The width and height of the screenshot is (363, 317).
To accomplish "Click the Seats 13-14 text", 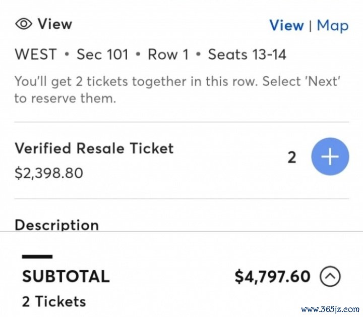I will [247, 55].
